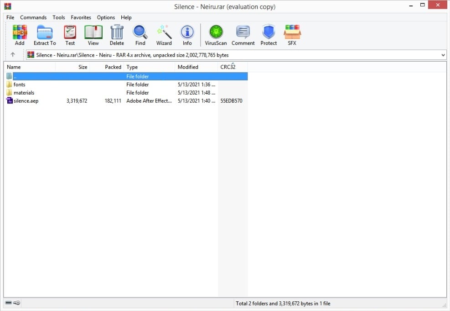The width and height of the screenshot is (450, 311).
Task: Select the silence.aep file name
Action: click(x=26, y=101)
